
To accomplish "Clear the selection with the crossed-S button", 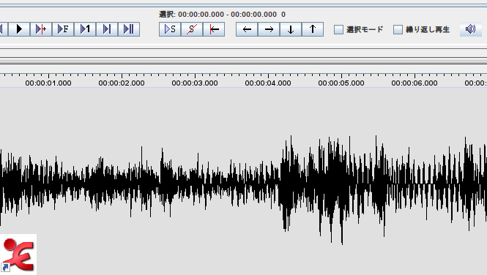I will tap(192, 29).
